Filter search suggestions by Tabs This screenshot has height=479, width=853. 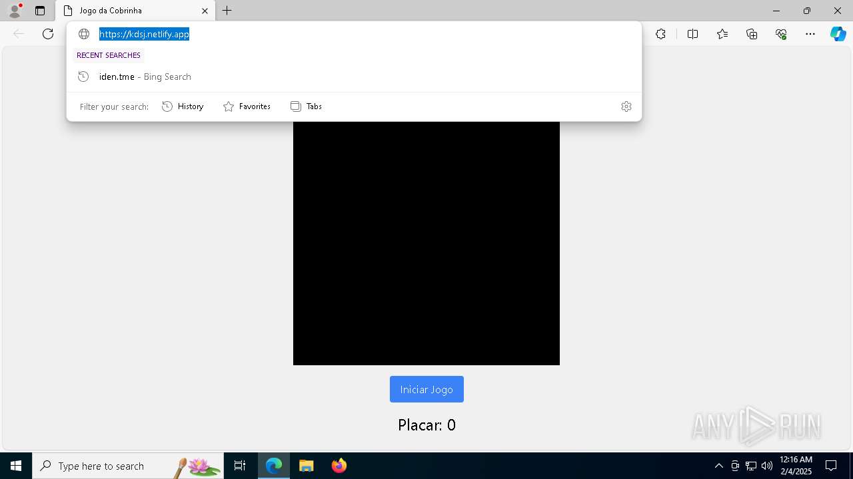click(307, 106)
